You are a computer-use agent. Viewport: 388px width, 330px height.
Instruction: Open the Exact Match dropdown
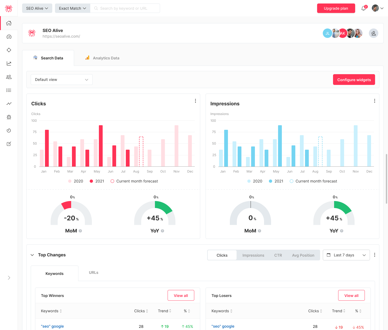pyautogui.click(x=72, y=8)
